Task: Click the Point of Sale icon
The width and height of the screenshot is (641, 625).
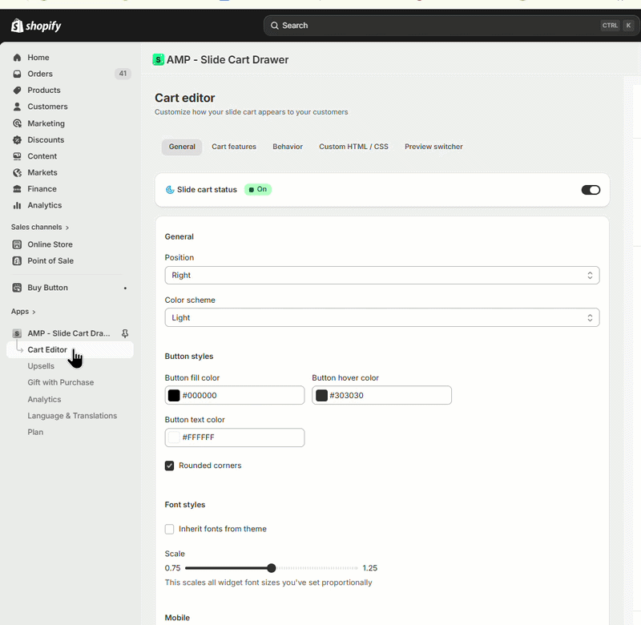Action: point(17,260)
